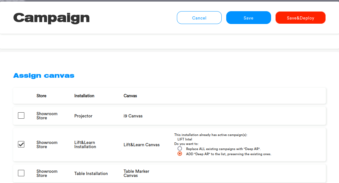Viewport: 339px width, 183px height.
Task: Click Showroom Store in the Projector row
Action: click(47, 116)
